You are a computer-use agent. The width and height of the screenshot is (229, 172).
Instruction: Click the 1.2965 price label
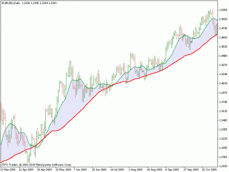click(x=223, y=157)
